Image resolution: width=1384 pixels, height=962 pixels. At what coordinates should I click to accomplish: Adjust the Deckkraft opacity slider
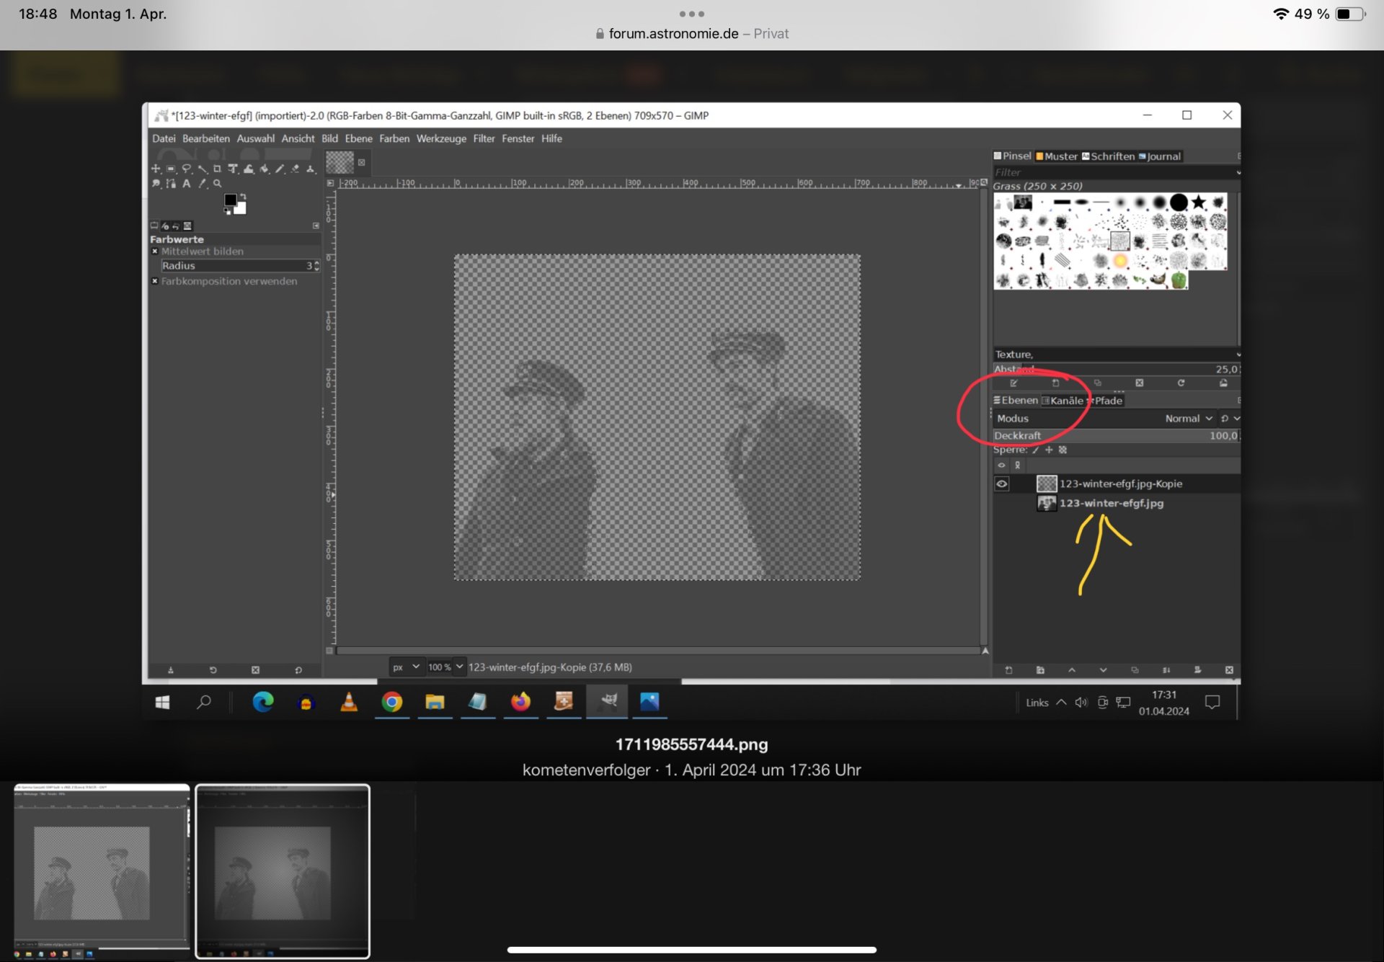(x=1116, y=435)
